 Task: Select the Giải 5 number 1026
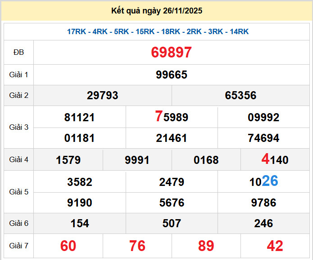point(263,181)
